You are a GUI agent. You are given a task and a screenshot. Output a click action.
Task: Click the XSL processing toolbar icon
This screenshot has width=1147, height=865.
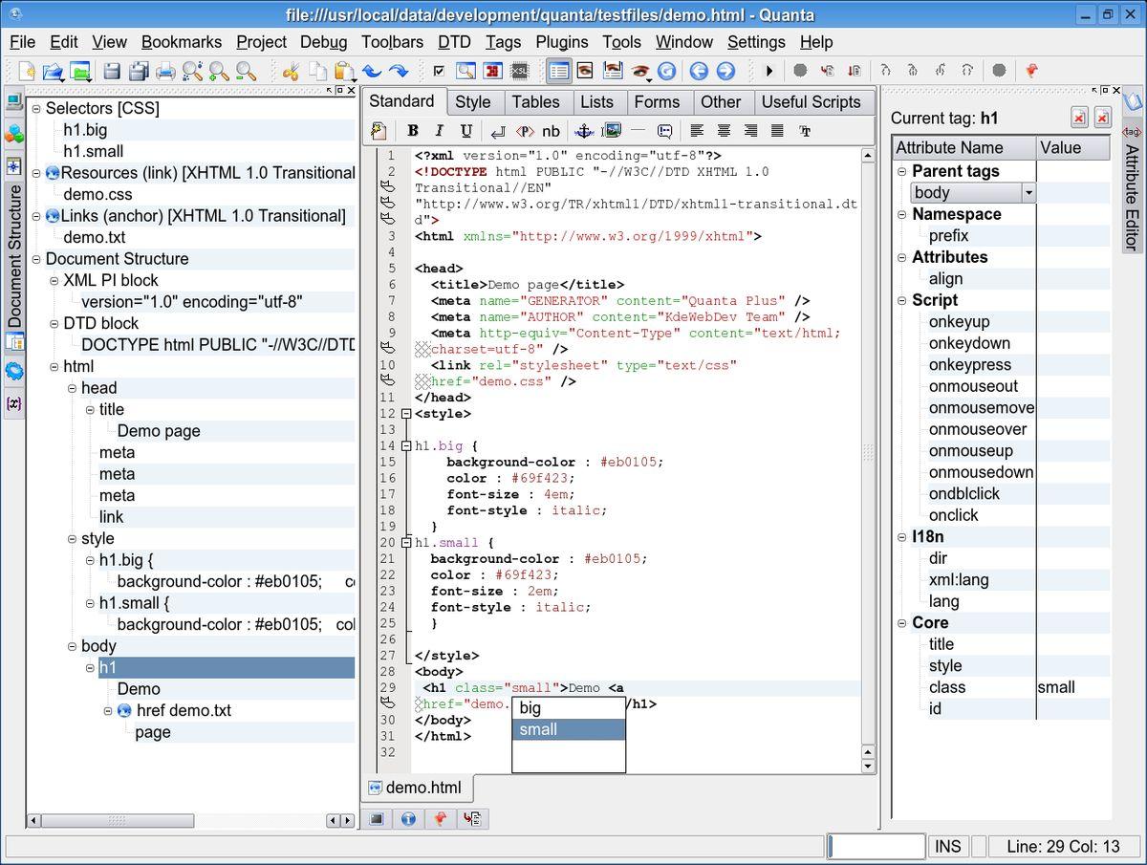coord(519,71)
